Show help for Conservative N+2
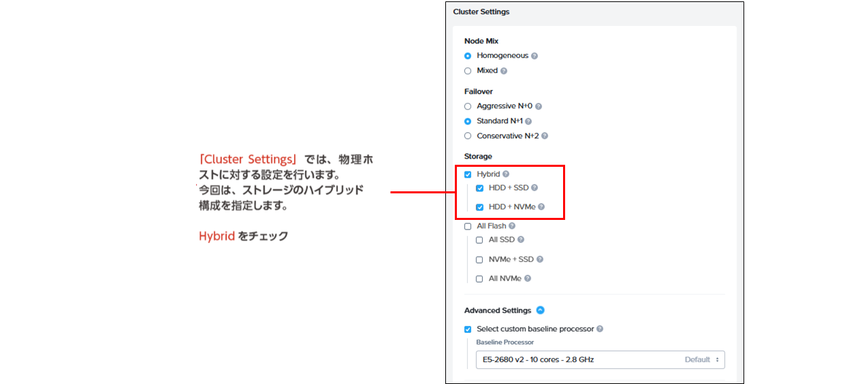The width and height of the screenshot is (847, 384). click(545, 136)
